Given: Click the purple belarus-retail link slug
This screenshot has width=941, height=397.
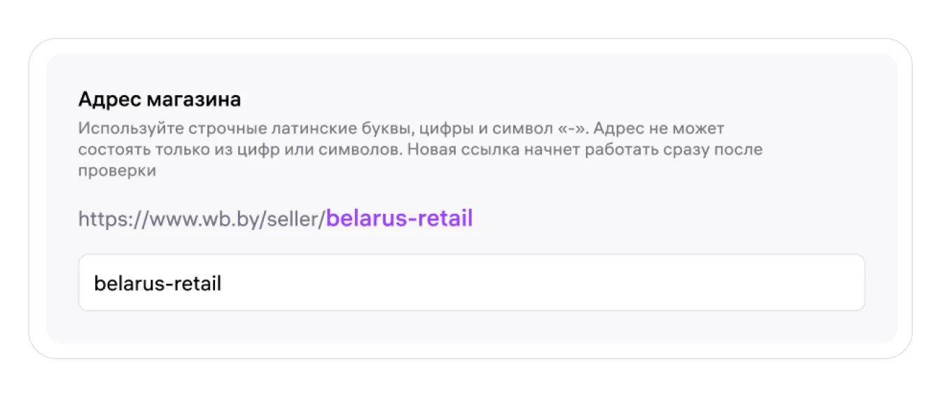Looking at the screenshot, I should pos(400,219).
